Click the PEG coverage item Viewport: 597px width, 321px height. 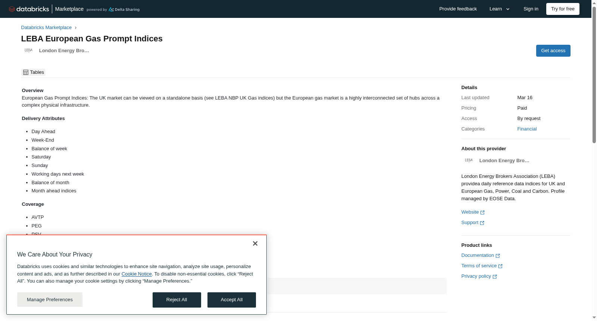point(37,226)
